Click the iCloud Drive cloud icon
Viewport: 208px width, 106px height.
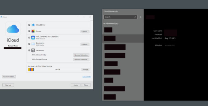point(33,25)
